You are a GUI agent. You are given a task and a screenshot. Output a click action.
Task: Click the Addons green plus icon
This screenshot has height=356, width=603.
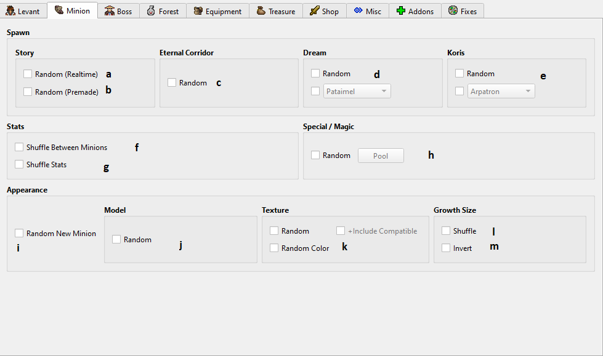point(401,10)
